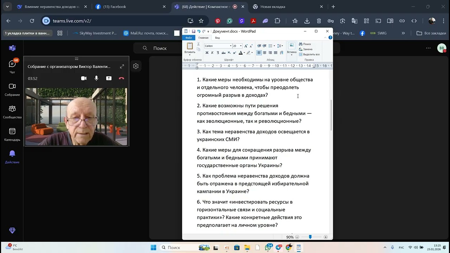
Task: Expand bullet list style dropdown
Action: tap(274, 46)
